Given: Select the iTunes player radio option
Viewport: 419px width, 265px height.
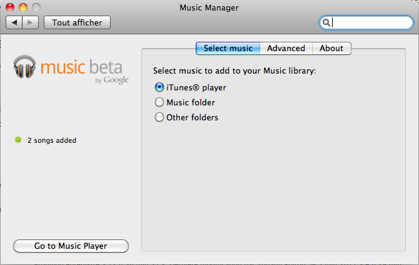Looking at the screenshot, I should pos(159,87).
